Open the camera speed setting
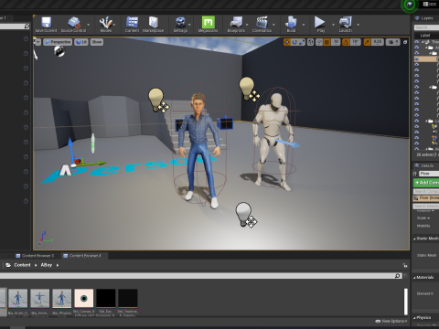Screen dimensions: 439x329 393,42
